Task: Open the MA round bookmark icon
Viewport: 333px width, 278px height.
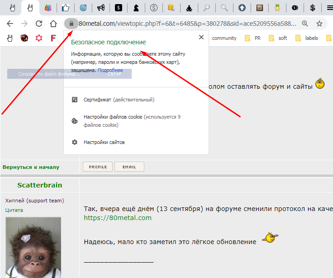Action: coord(24,38)
